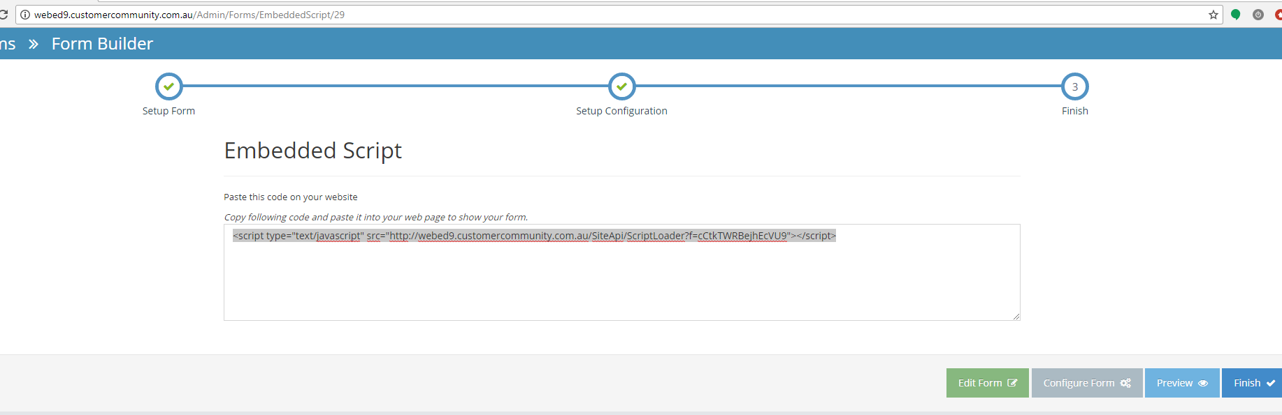Click the Configure Form button
1282x415 pixels.
pos(1087,383)
